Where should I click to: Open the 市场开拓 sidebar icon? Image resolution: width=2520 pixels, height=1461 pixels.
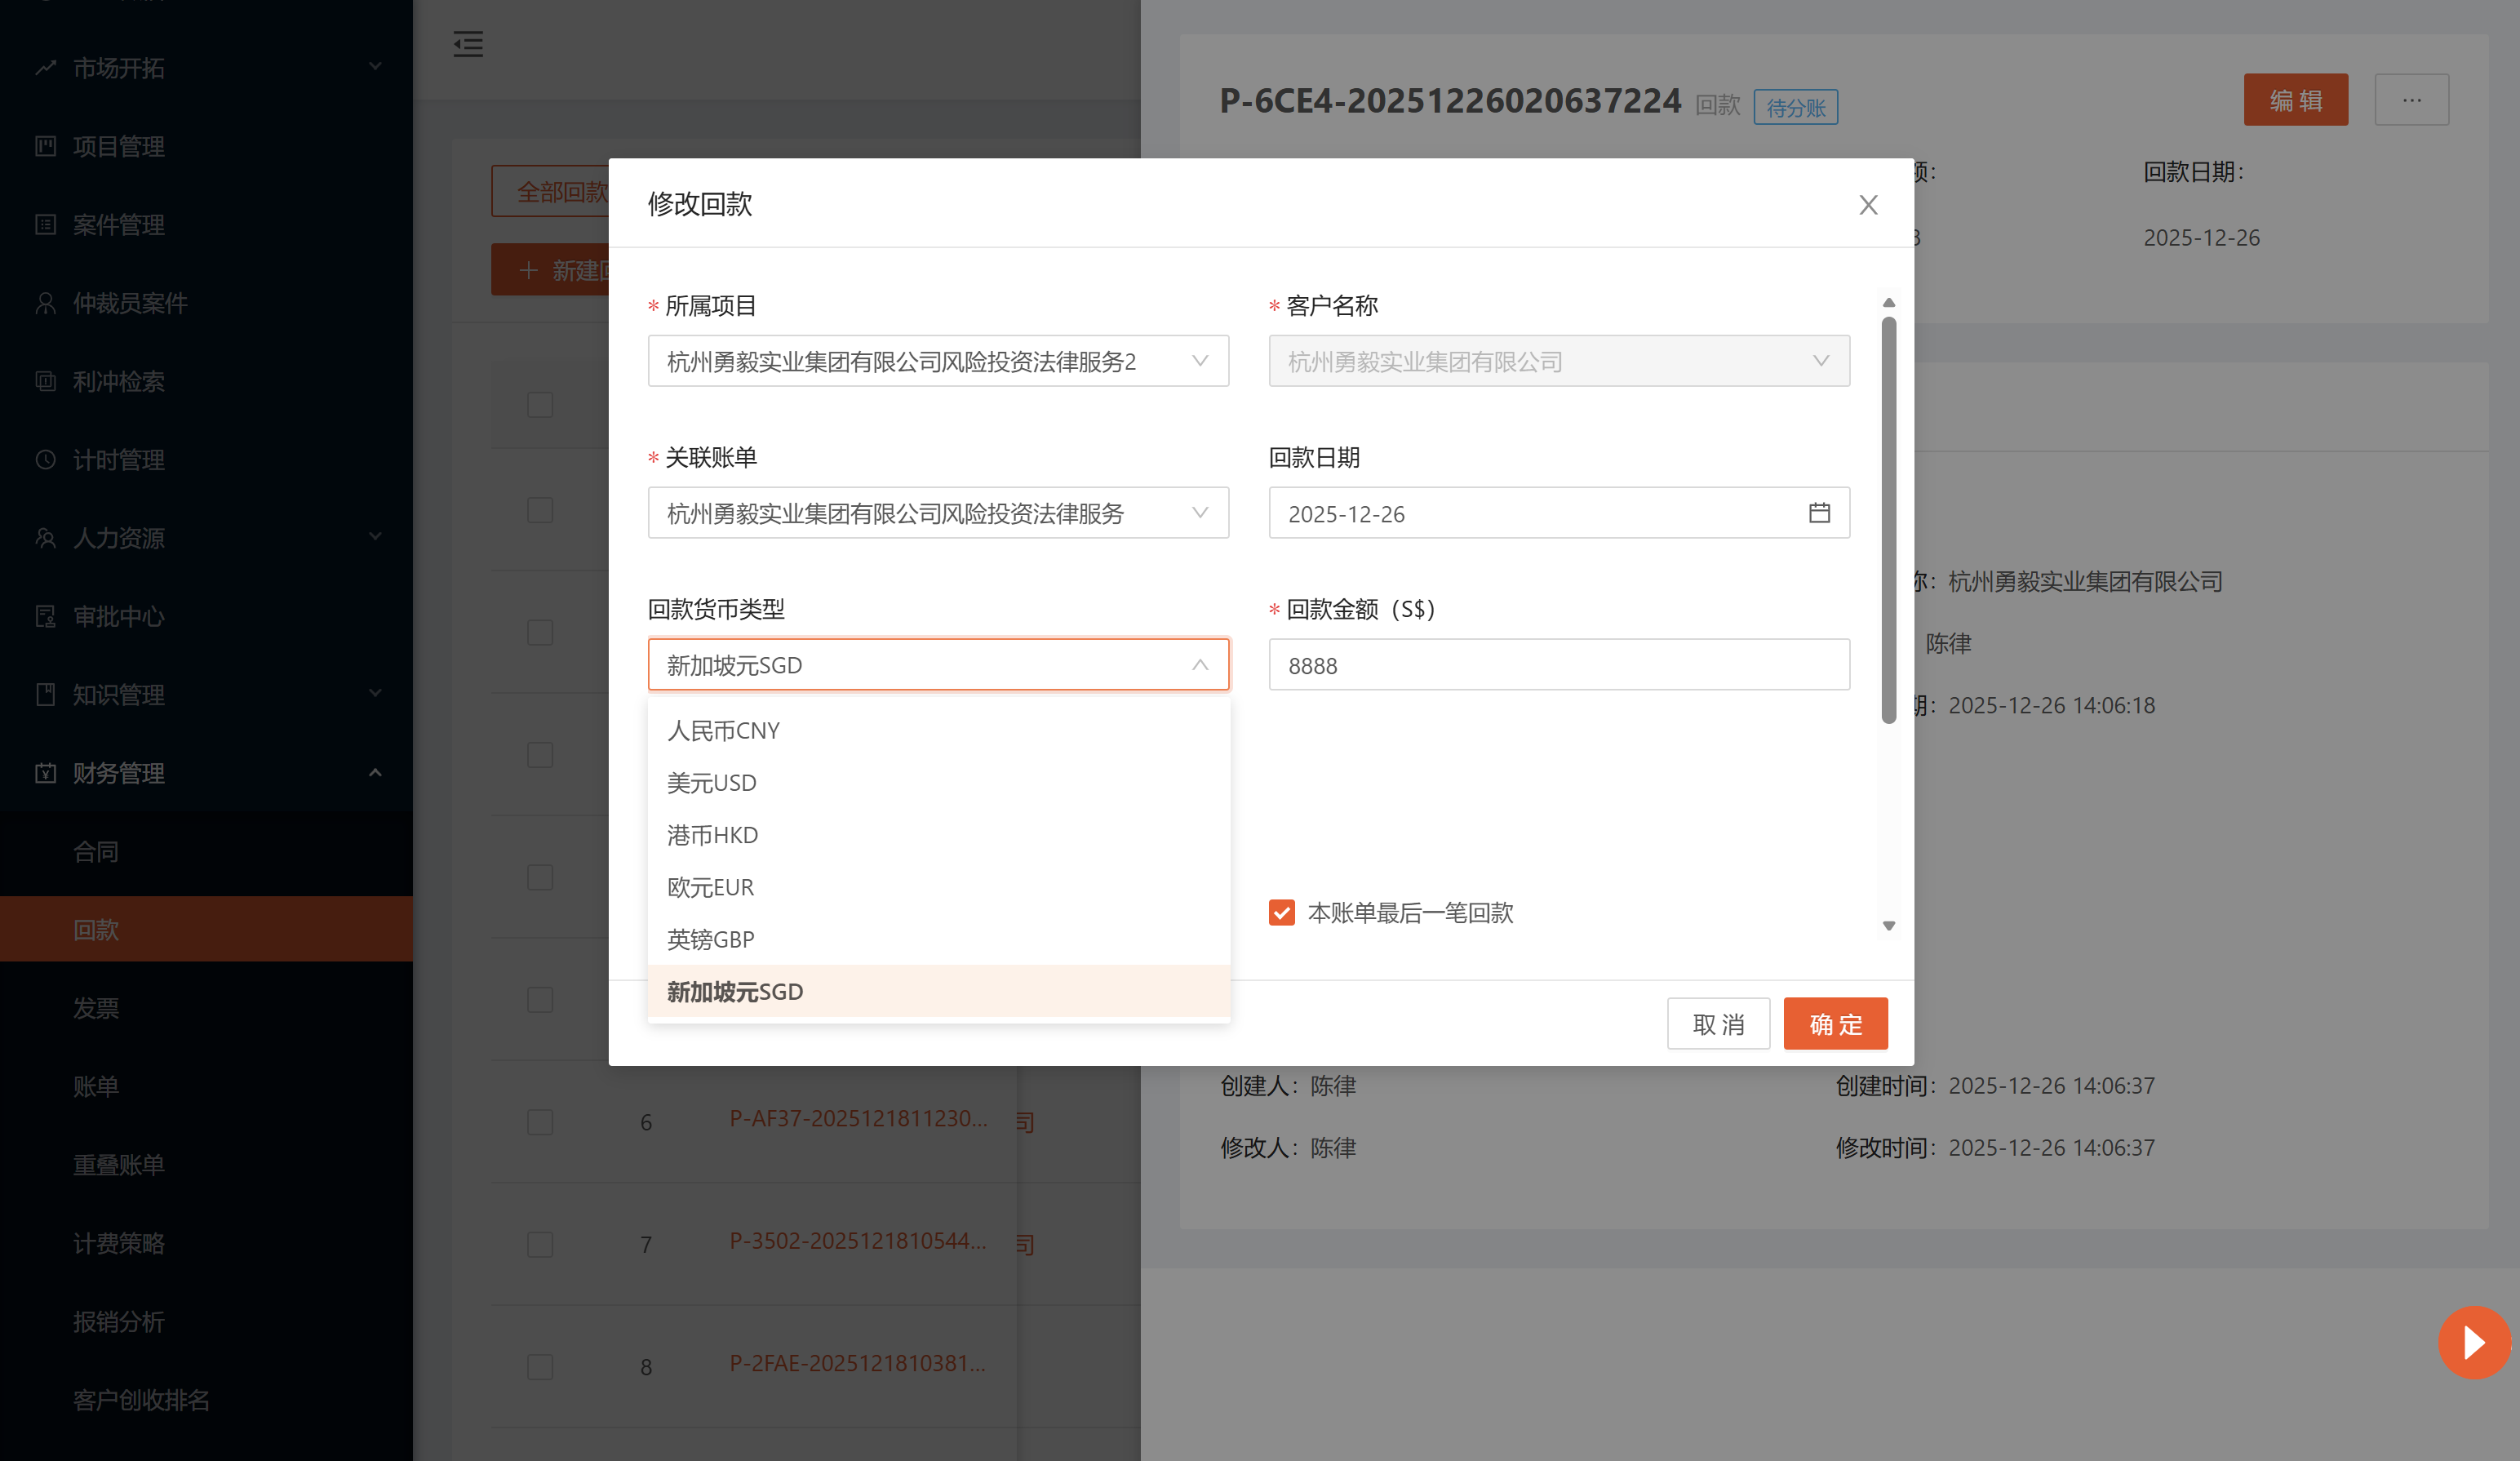click(x=46, y=67)
